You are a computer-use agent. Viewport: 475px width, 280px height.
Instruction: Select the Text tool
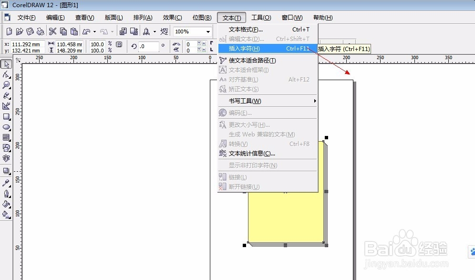coord(6,158)
